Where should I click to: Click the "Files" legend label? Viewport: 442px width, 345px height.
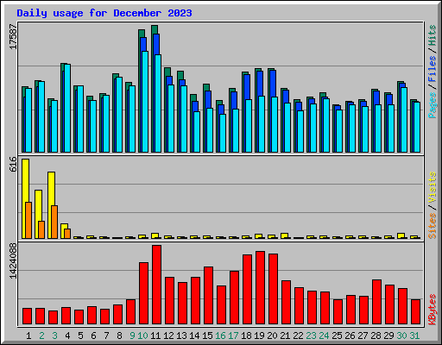(x=433, y=69)
